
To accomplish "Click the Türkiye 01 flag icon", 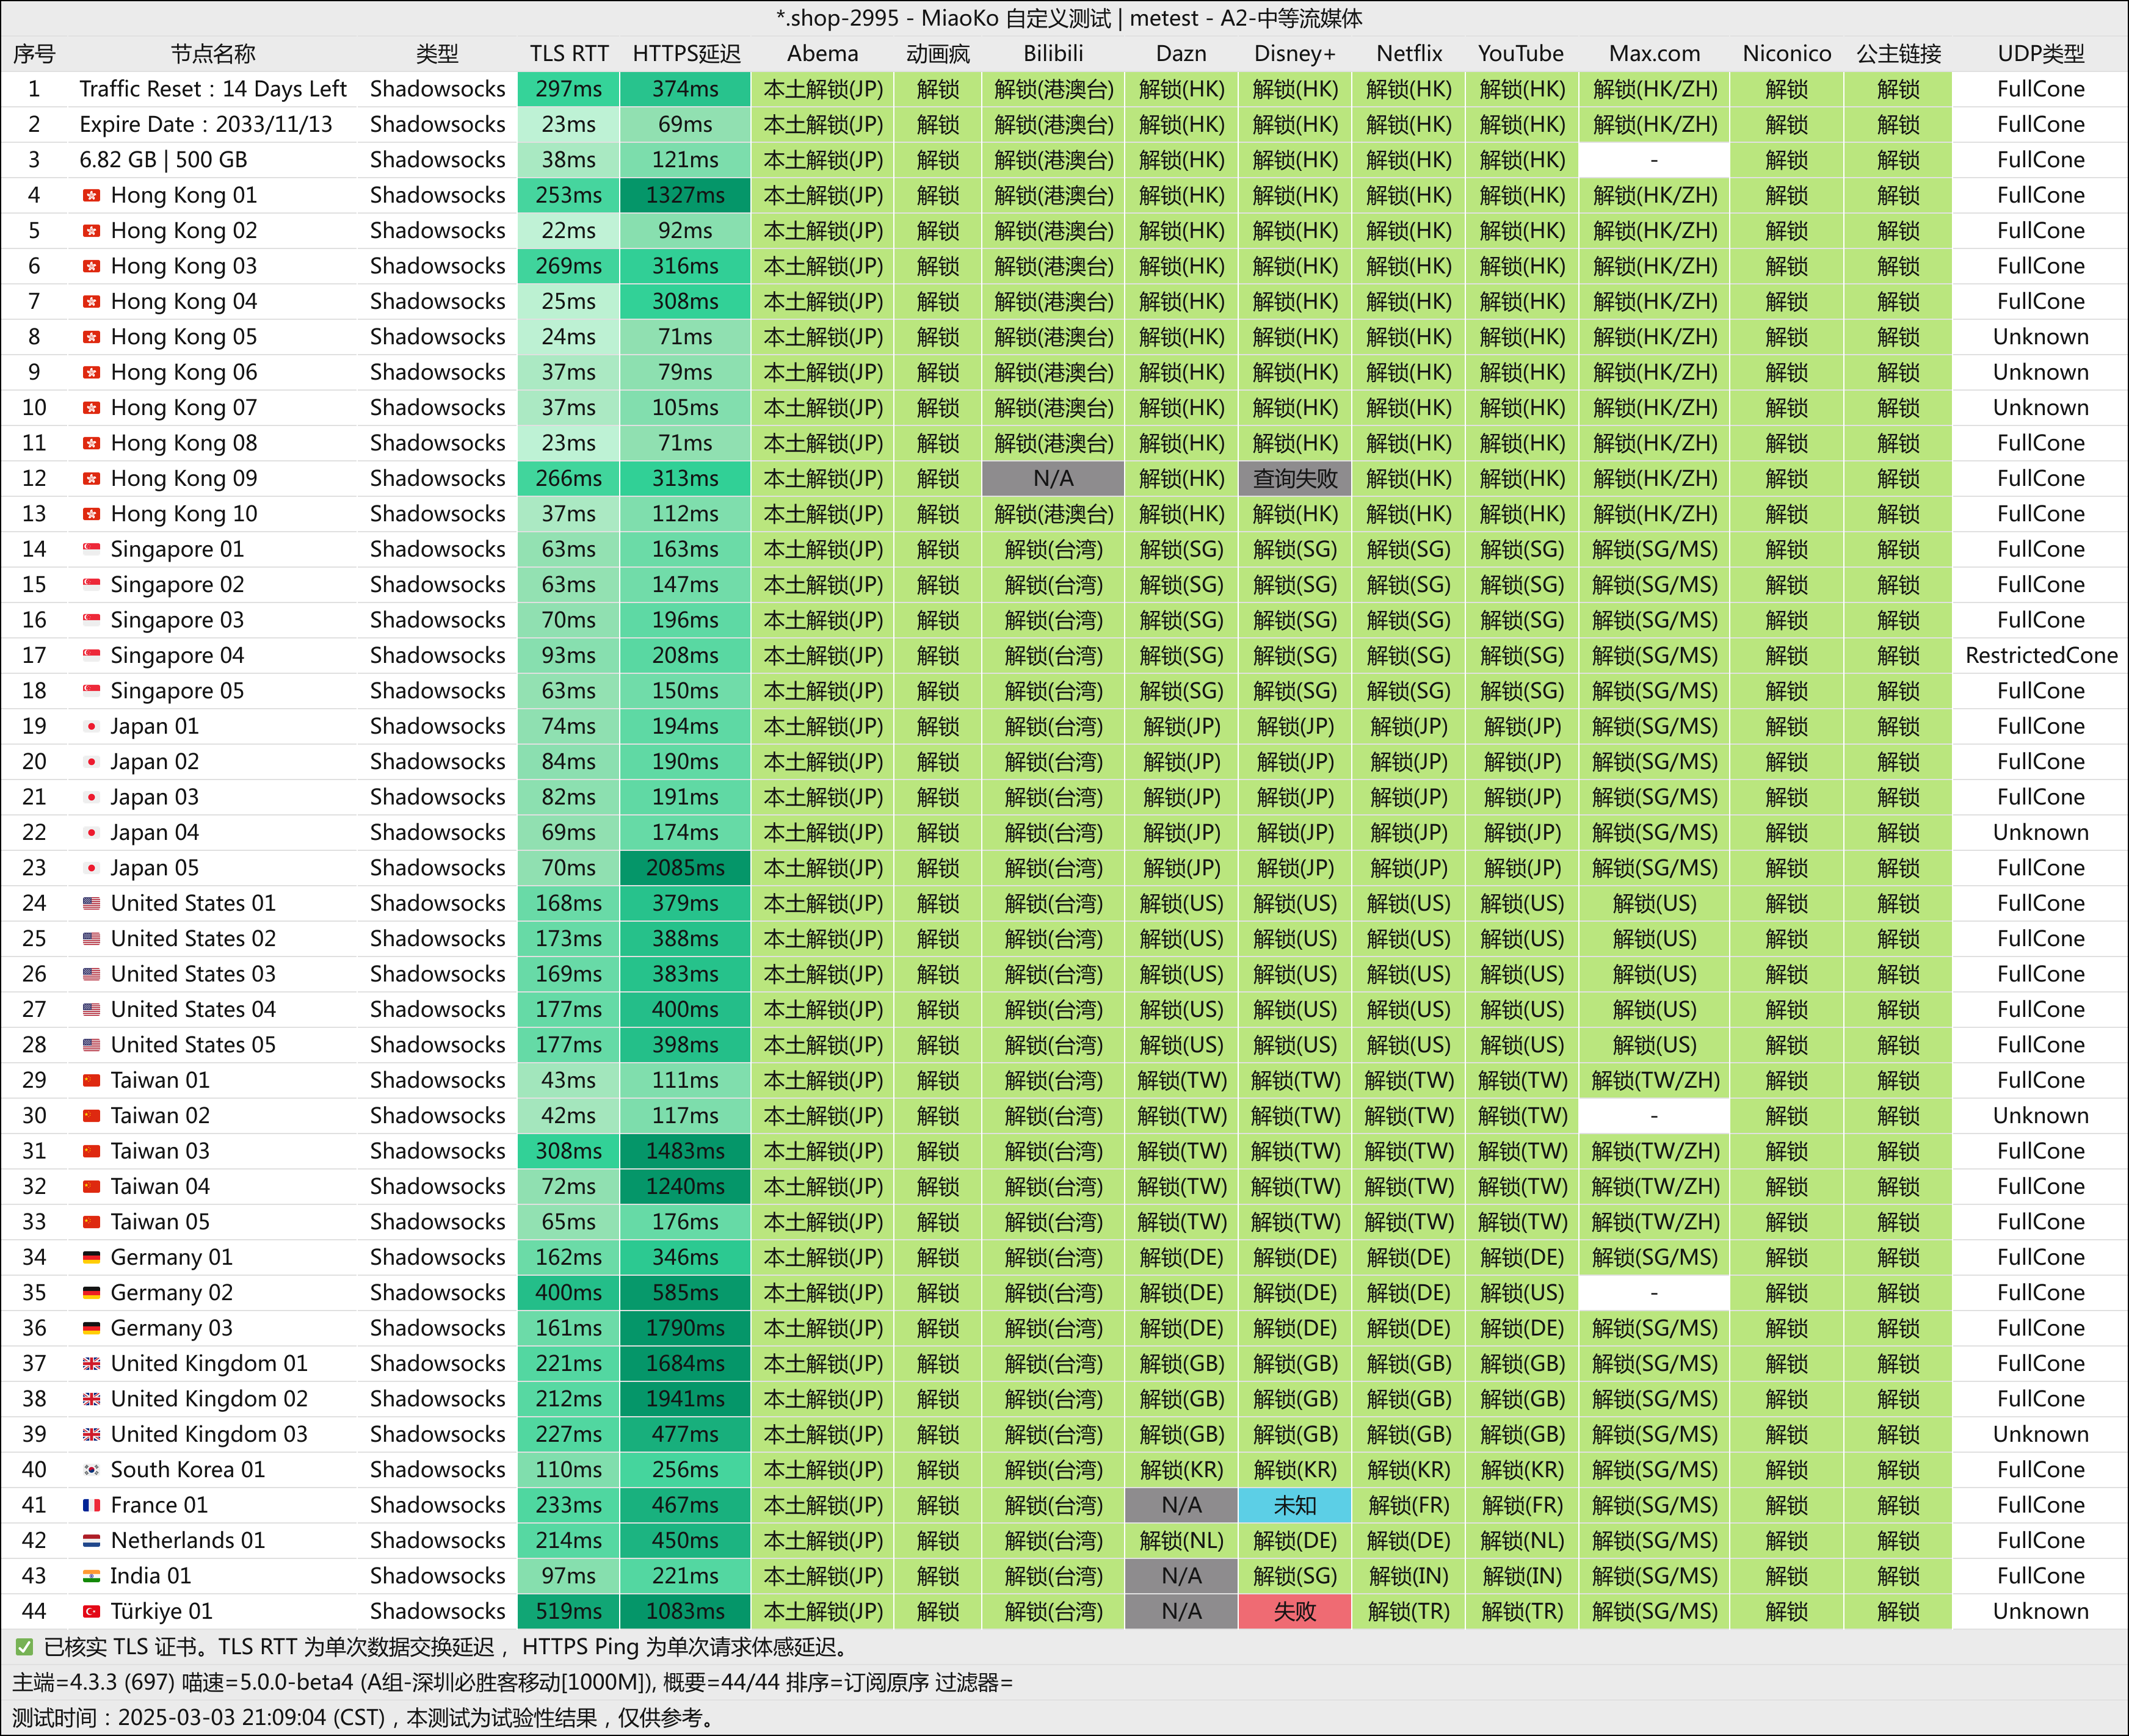I will coord(91,1611).
